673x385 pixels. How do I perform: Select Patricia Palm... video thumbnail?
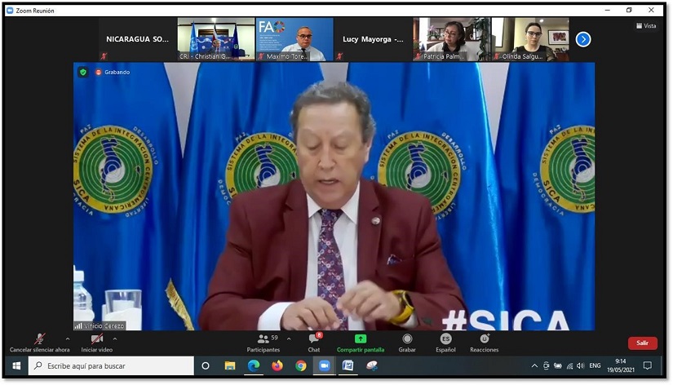[452, 39]
